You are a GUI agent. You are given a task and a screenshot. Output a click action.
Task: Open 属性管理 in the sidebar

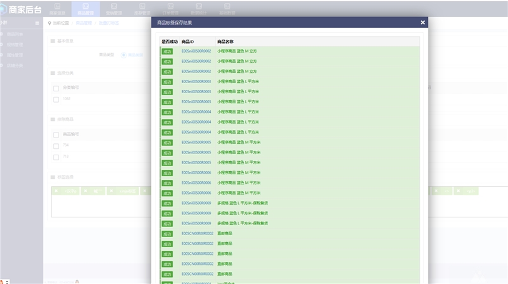[15, 55]
